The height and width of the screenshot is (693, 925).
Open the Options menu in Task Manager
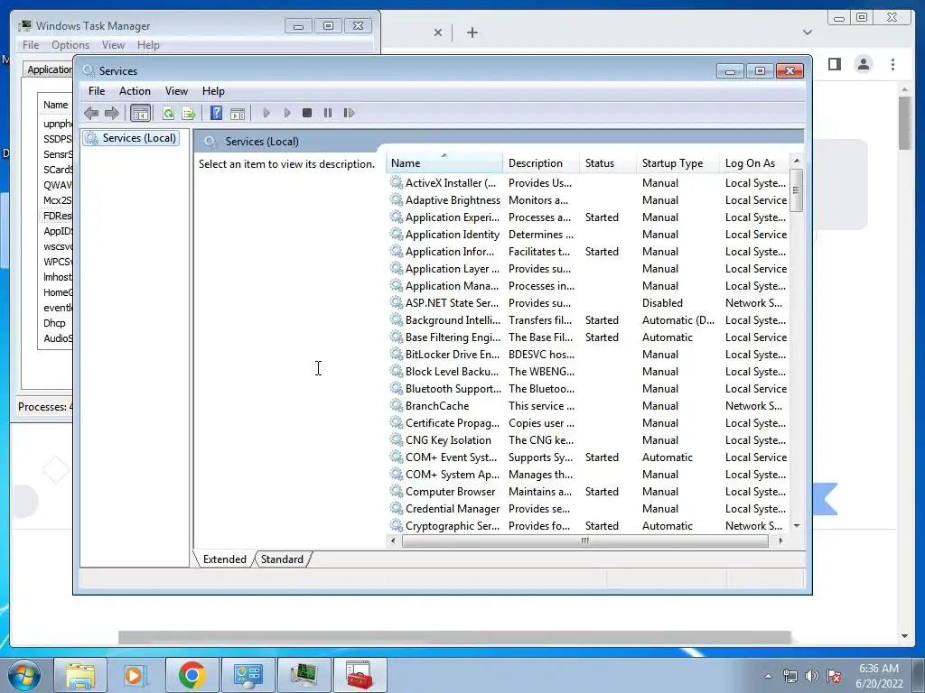[x=70, y=45]
